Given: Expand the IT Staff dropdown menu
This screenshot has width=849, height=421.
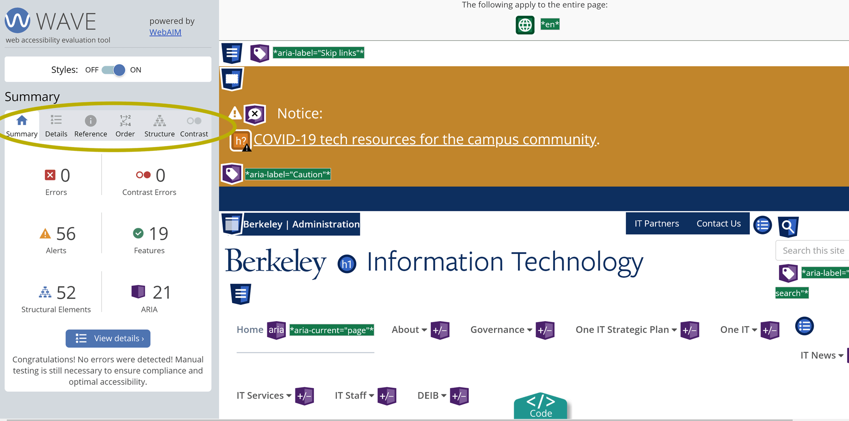Looking at the screenshot, I should click(x=354, y=395).
